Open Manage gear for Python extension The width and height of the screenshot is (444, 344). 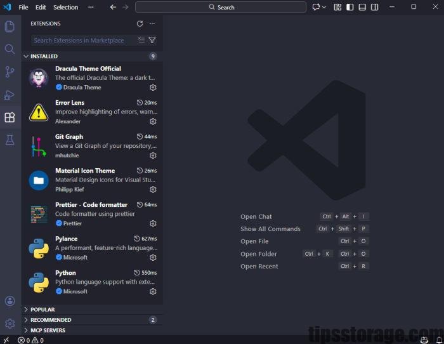tap(153, 291)
